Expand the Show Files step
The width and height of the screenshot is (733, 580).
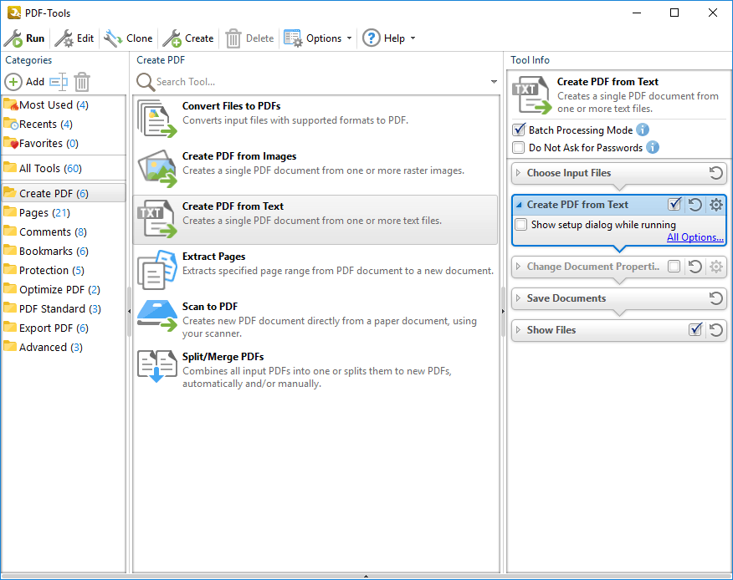pyautogui.click(x=518, y=329)
